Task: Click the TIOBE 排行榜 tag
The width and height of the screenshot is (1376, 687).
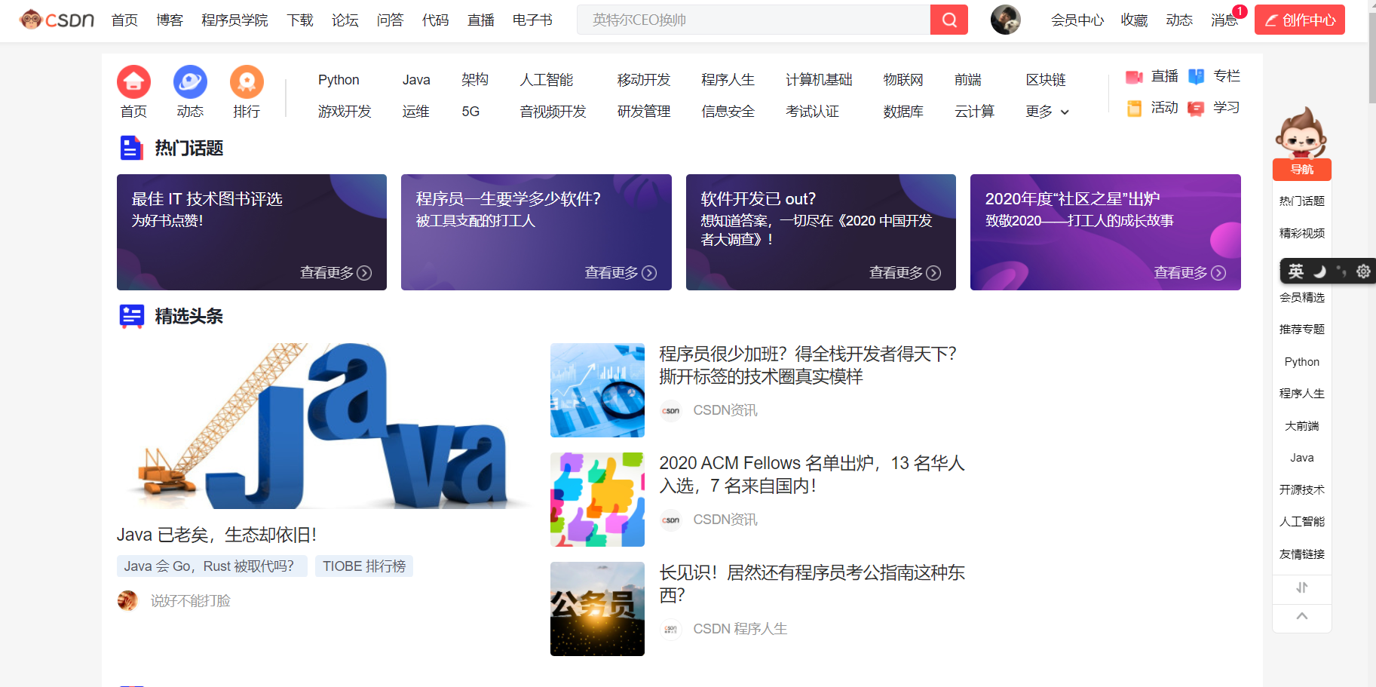Action: 364,566
